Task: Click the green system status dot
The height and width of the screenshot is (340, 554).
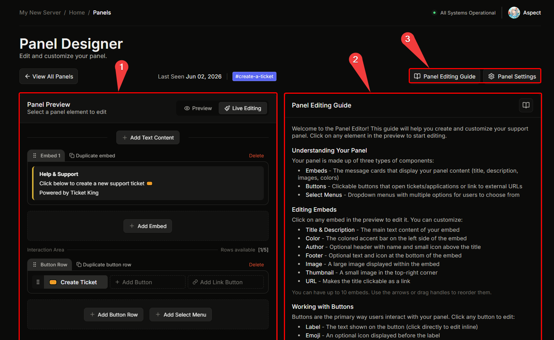Action: (434, 13)
